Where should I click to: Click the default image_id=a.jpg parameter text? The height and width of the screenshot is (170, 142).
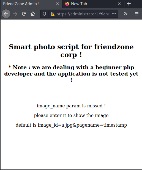[x=71, y=125]
